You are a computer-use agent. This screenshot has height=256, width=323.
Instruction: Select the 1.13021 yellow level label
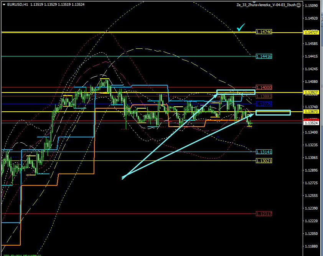pos(264,161)
